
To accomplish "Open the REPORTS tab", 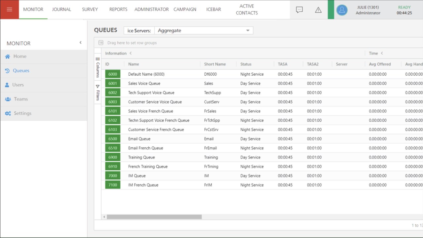I will pyautogui.click(x=118, y=9).
